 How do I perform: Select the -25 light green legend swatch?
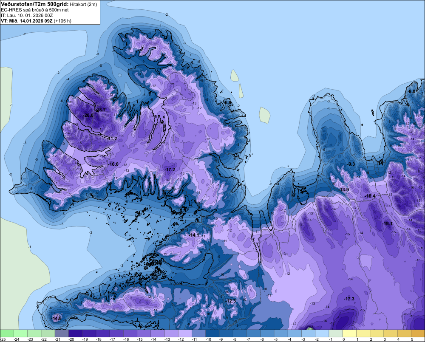pyautogui.click(x=7, y=333)
